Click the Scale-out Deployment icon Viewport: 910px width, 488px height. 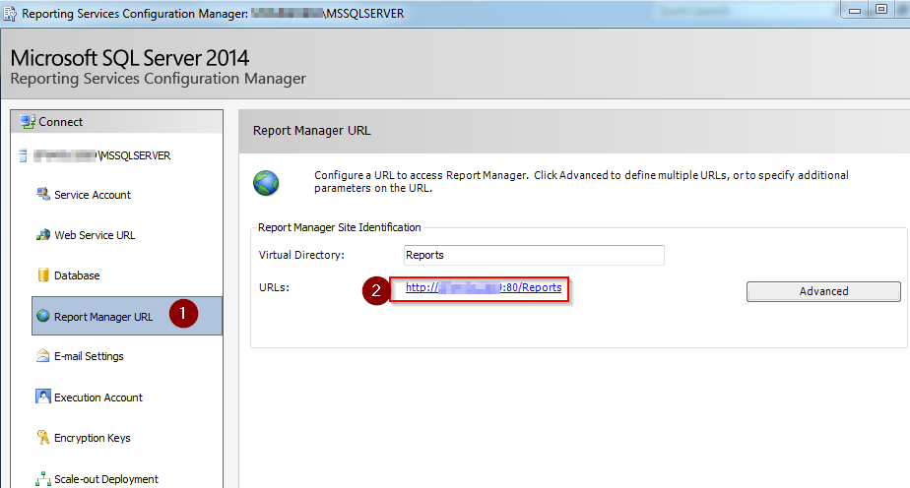[43, 479]
